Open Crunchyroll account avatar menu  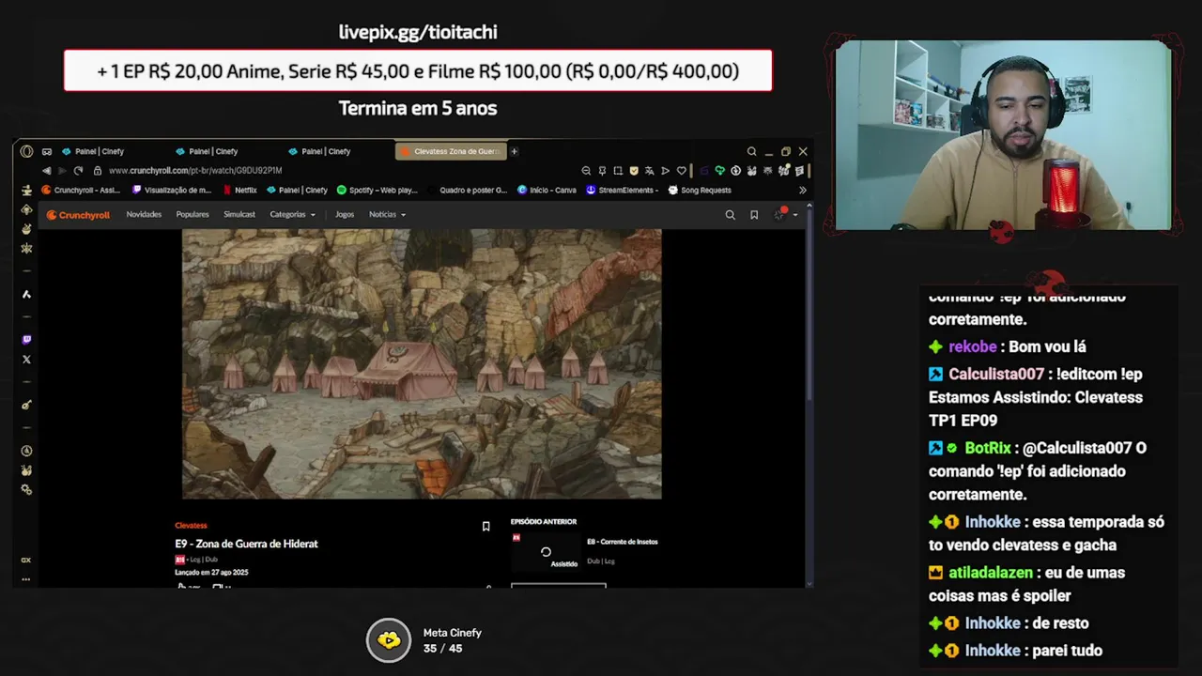[x=783, y=214]
